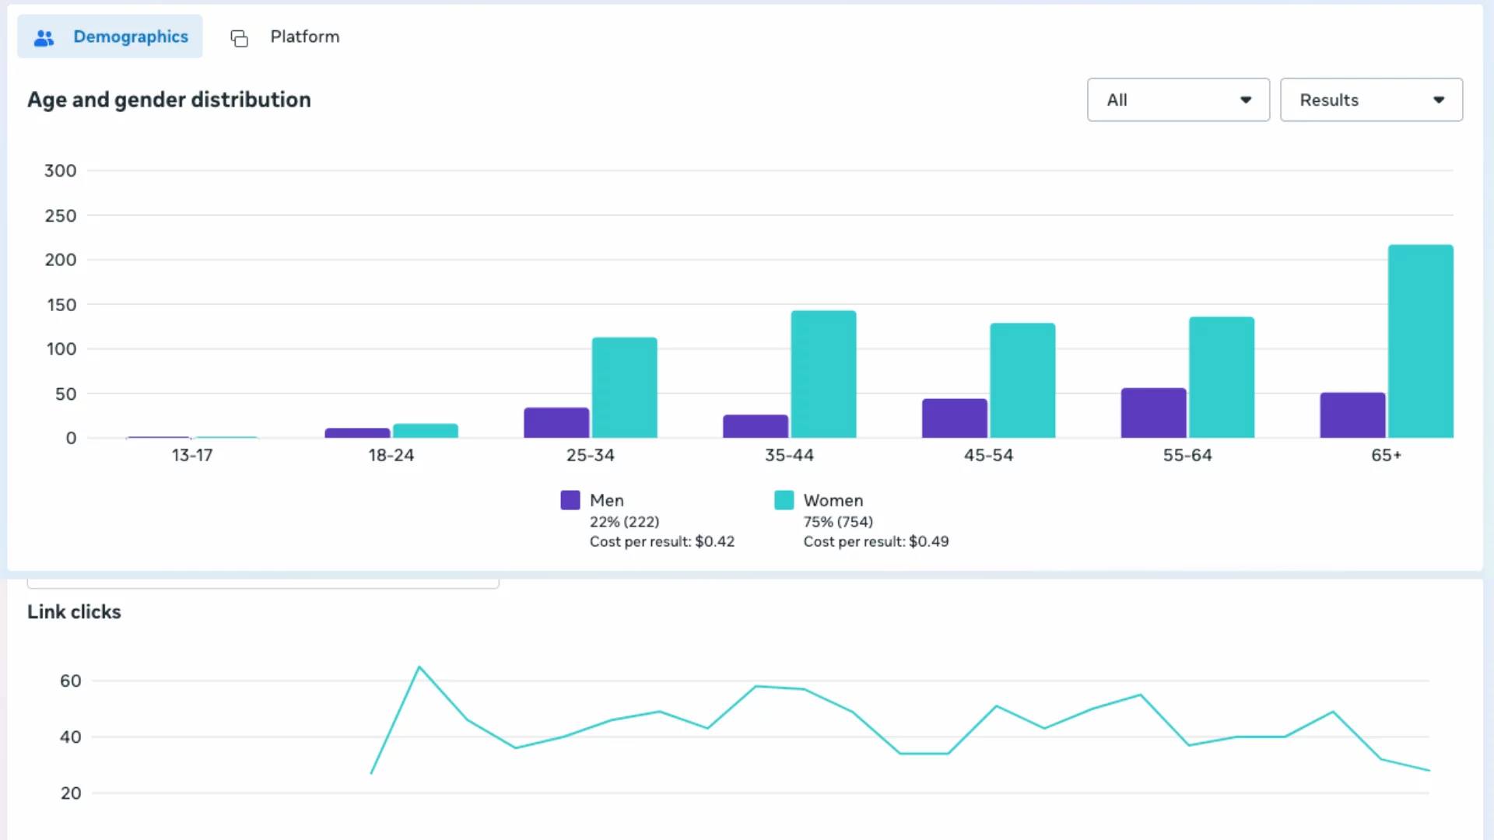Click the Women bar for 35-44
Viewport: 1494px width, 840px height.
coord(823,375)
